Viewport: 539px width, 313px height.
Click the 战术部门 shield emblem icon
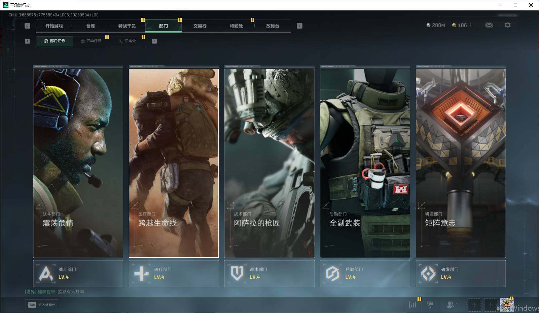pyautogui.click(x=237, y=273)
